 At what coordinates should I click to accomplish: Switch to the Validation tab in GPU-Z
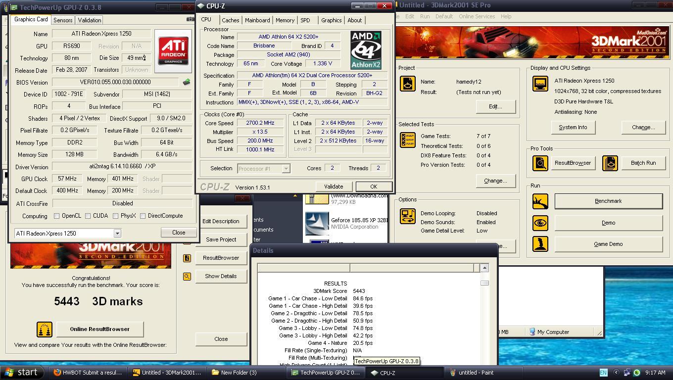click(x=90, y=20)
